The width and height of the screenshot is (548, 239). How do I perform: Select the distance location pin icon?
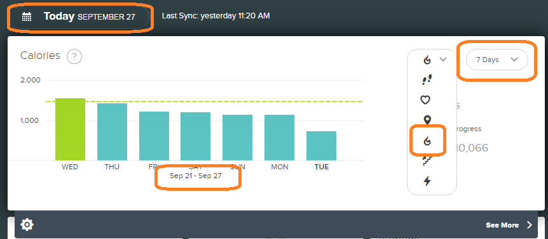[x=427, y=120]
